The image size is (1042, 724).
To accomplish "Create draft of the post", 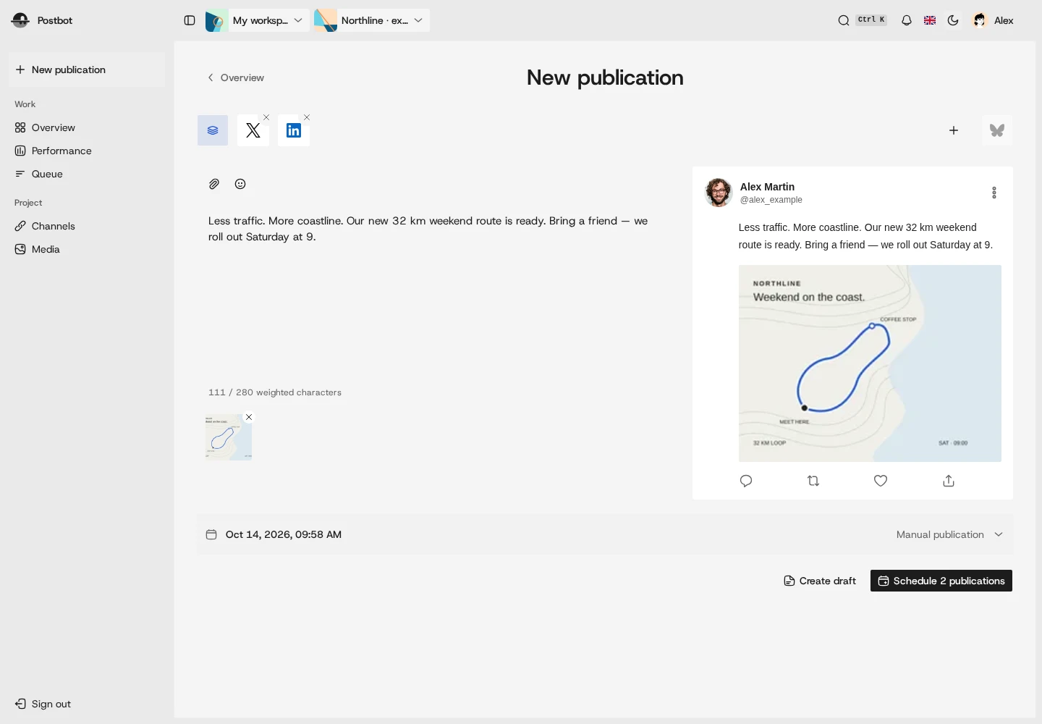I will pos(820,581).
